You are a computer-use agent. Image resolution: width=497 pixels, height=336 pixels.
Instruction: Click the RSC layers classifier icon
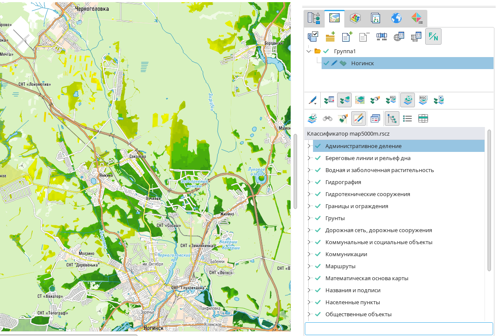(x=423, y=100)
